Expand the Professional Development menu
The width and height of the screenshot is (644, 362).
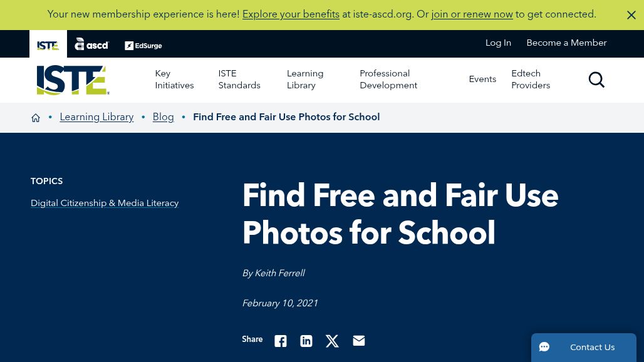point(388,80)
